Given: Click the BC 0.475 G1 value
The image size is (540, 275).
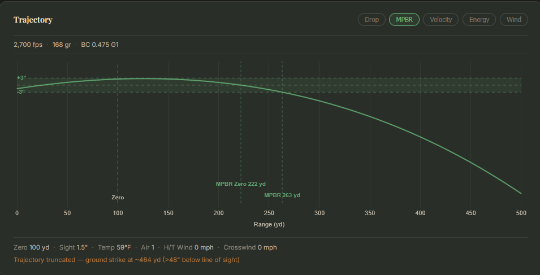Looking at the screenshot, I should [100, 45].
